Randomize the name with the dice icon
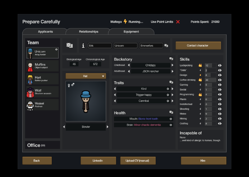This screenshot has height=177, width=249. tap(166, 45)
